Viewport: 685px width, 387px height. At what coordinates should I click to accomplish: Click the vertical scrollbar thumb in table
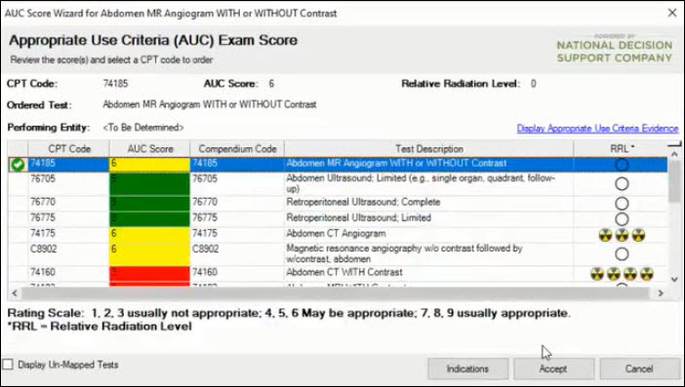pyautogui.click(x=674, y=181)
